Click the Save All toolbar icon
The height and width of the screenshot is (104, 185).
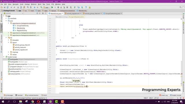tap(5, 7)
